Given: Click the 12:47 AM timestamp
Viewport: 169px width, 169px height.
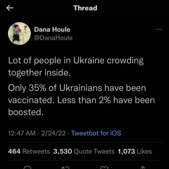Looking at the screenshot, I should click(x=22, y=133).
